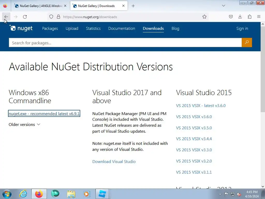Open the list all tabs chevron
265x199 pixels.
pyautogui.click(x=223, y=6)
